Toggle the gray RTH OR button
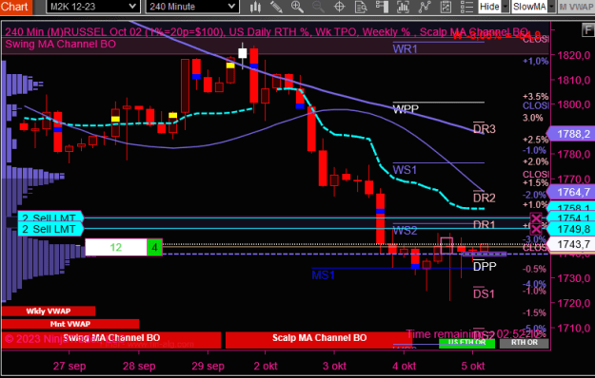The height and width of the screenshot is (378, 595). point(524,343)
